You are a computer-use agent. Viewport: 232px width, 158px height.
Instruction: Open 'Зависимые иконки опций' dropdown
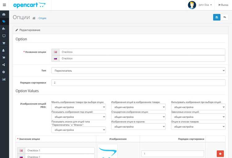[198, 117]
